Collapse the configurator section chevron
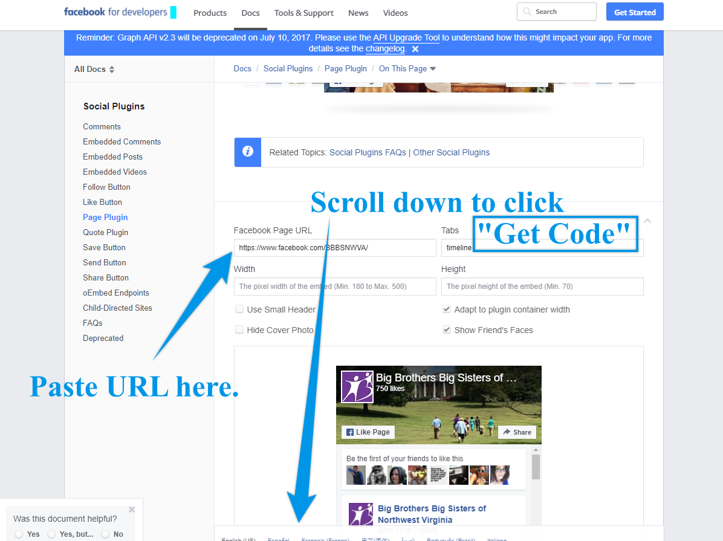The width and height of the screenshot is (723, 541). pyautogui.click(x=647, y=221)
